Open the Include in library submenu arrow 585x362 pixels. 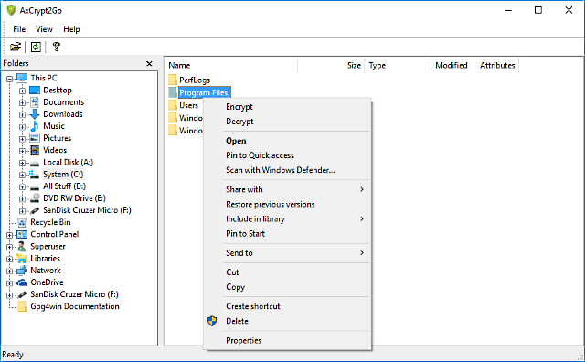coord(362,219)
